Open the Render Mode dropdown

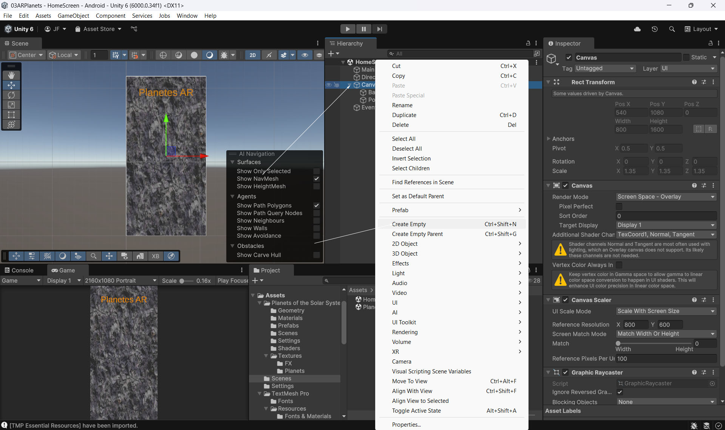666,197
